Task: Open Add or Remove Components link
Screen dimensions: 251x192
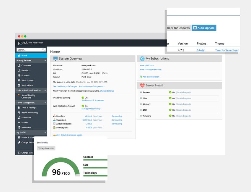Action: pos(92,86)
